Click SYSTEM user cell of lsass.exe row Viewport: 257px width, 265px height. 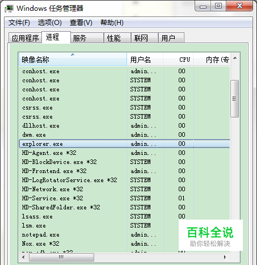(140, 216)
